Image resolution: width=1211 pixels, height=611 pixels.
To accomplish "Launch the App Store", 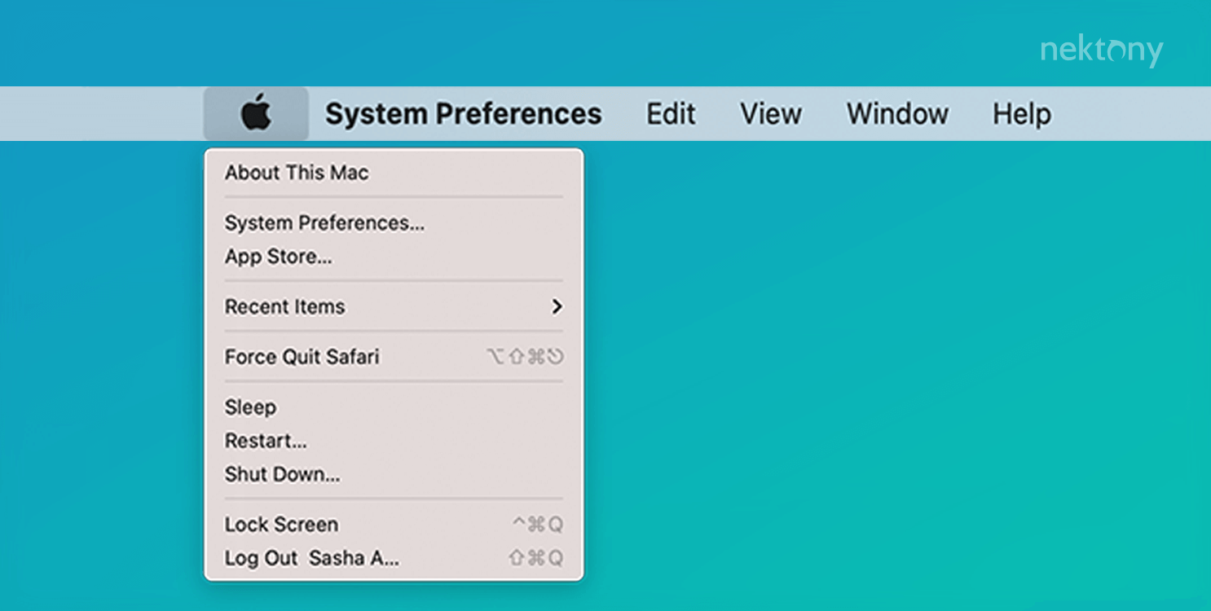I will point(279,257).
